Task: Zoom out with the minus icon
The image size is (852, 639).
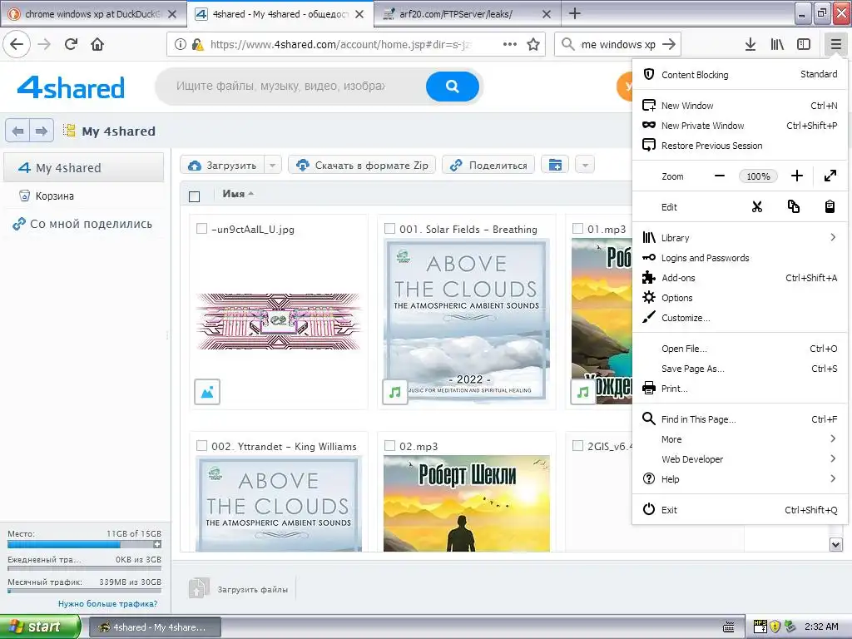Action: pyautogui.click(x=720, y=176)
